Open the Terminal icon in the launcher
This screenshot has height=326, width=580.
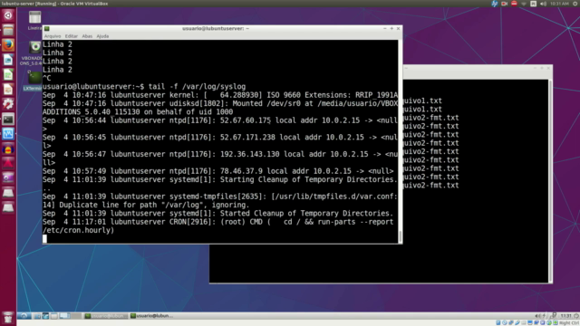8,119
